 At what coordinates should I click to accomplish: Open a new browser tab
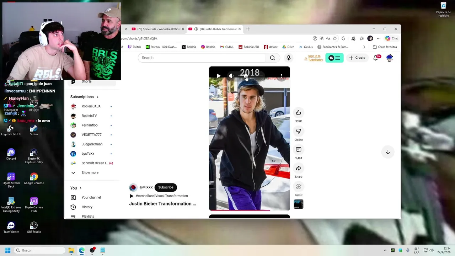pos(248,29)
